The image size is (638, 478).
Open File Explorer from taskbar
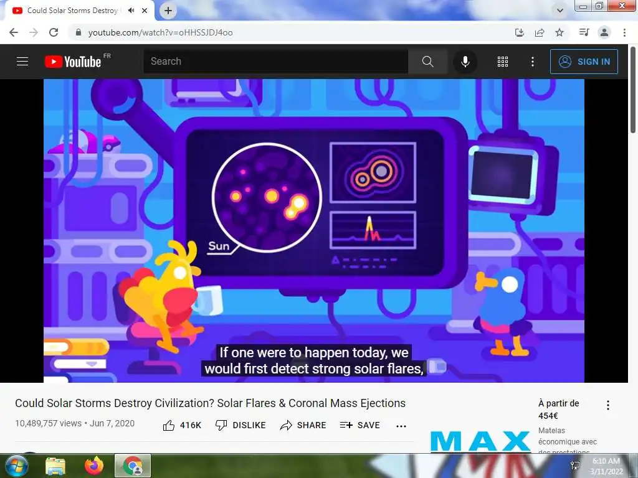tap(55, 466)
